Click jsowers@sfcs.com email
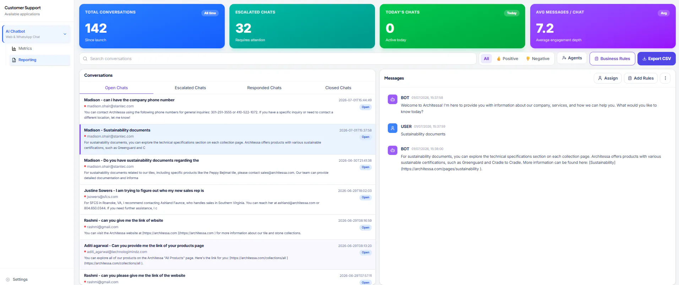Screen dimensions: 679x285 tap(102, 197)
